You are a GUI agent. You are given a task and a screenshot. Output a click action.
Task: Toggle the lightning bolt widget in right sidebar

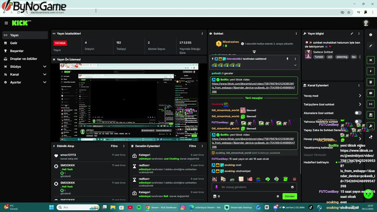pos(371,71)
